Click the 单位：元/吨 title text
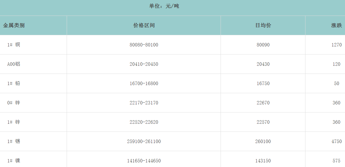 164,6
